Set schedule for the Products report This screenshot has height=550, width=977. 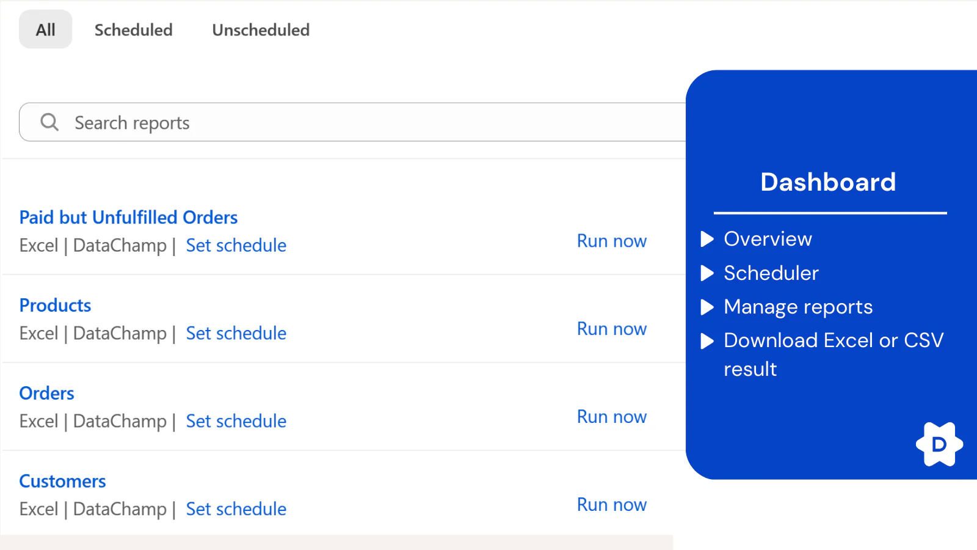click(236, 334)
